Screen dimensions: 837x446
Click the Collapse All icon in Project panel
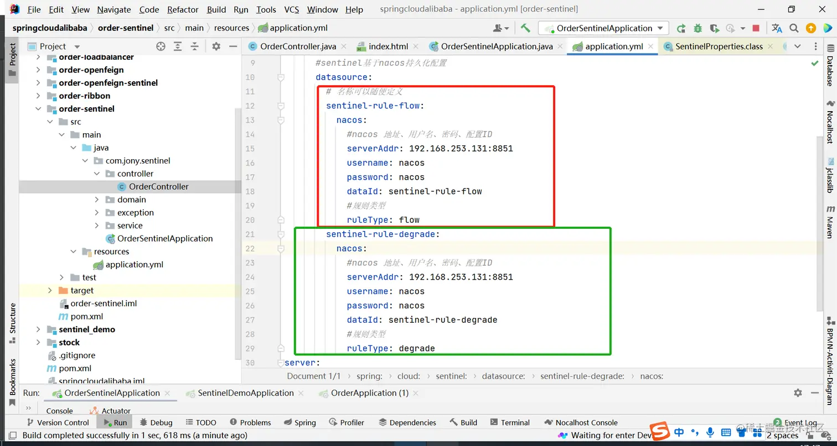pos(194,46)
